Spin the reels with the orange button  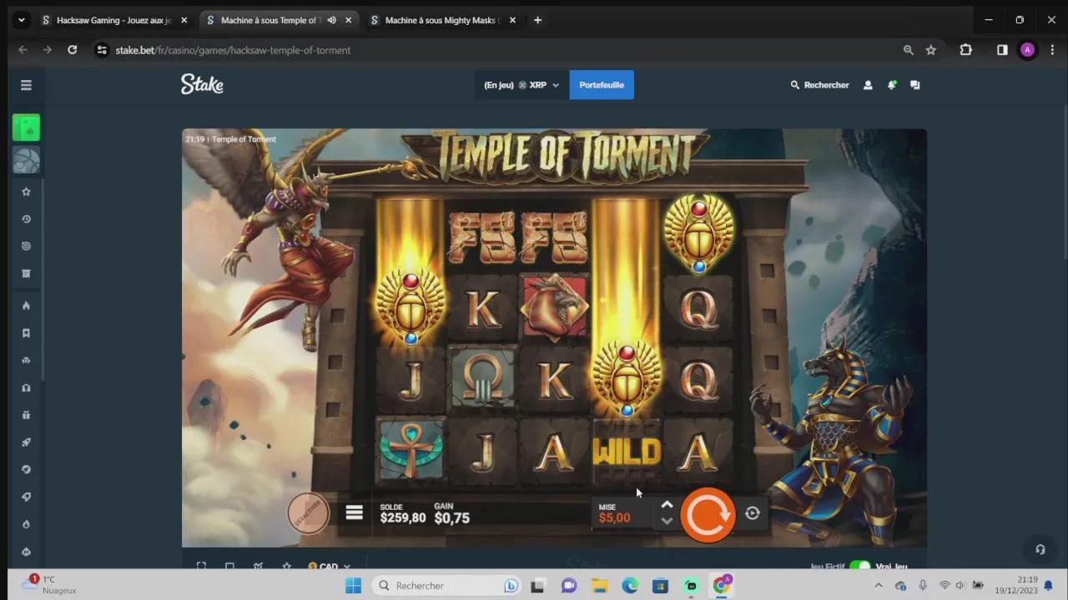pyautogui.click(x=708, y=515)
